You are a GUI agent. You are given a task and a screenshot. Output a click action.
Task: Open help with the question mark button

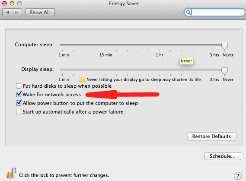click(x=238, y=176)
